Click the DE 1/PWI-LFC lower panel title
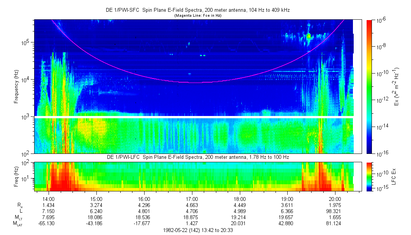The height and width of the screenshot is (235, 411). (197, 157)
